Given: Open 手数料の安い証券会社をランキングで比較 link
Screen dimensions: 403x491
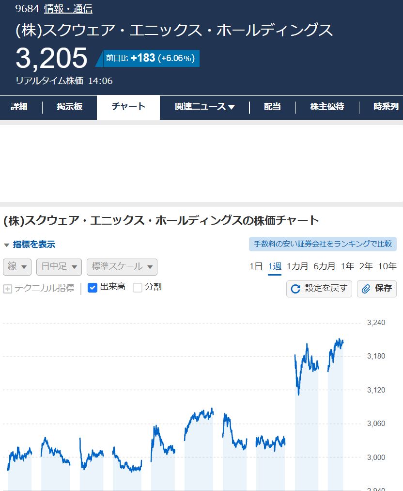Looking at the screenshot, I should pyautogui.click(x=323, y=244).
